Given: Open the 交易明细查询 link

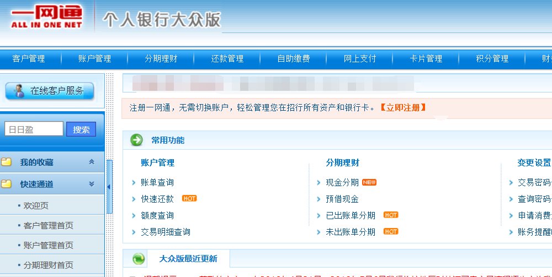Looking at the screenshot, I should pyautogui.click(x=166, y=232).
